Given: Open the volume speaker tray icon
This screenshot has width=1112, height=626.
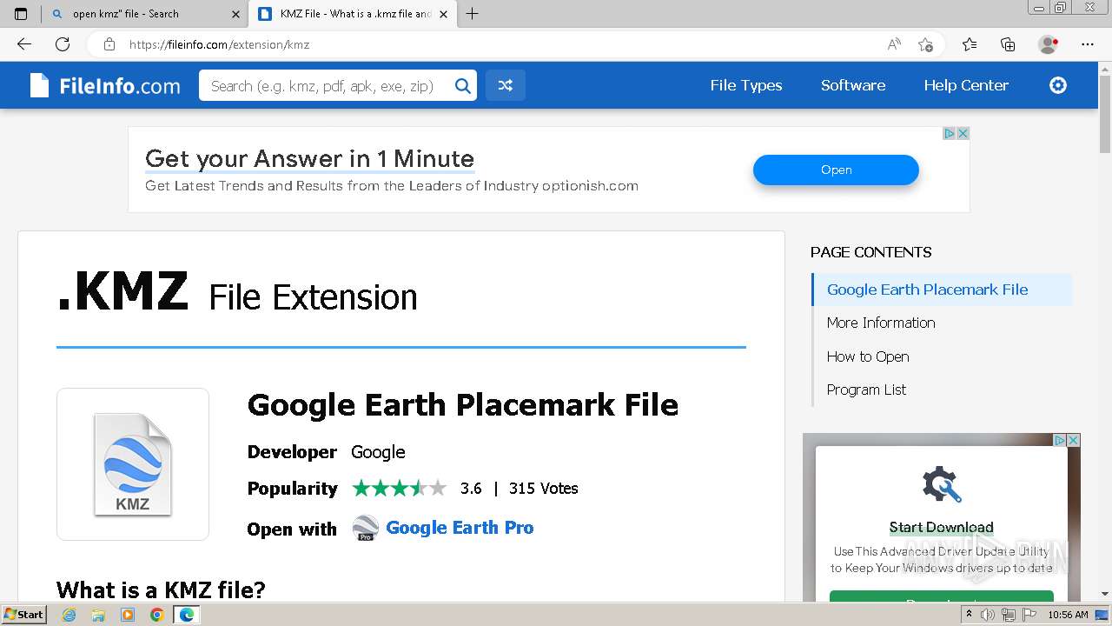Looking at the screenshot, I should 988,615.
